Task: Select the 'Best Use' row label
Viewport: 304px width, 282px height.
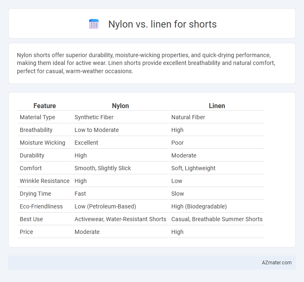Action: pos(31,219)
